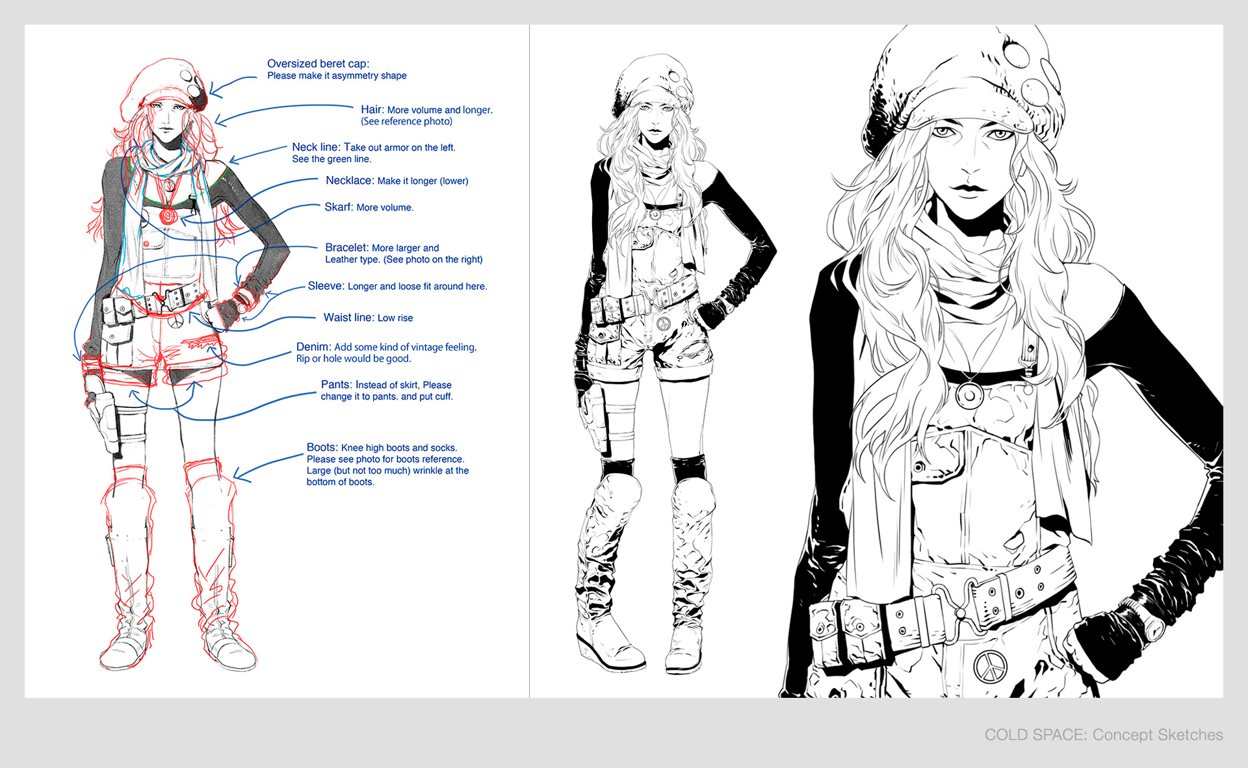This screenshot has height=768, width=1248.
Task: Click the 'Hair: More volume and longer.' note
Action: click(x=426, y=110)
